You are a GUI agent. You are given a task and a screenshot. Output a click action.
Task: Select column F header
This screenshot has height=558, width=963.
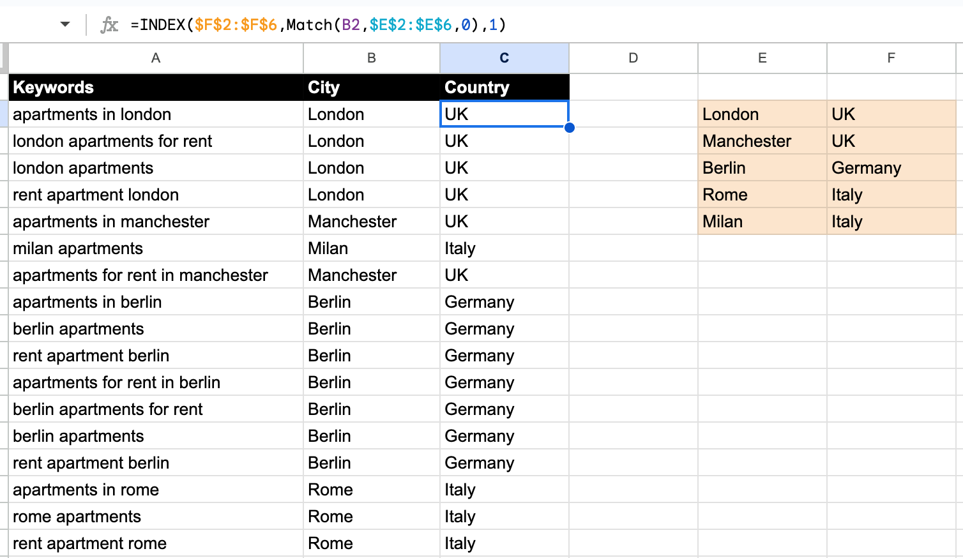tap(891, 57)
